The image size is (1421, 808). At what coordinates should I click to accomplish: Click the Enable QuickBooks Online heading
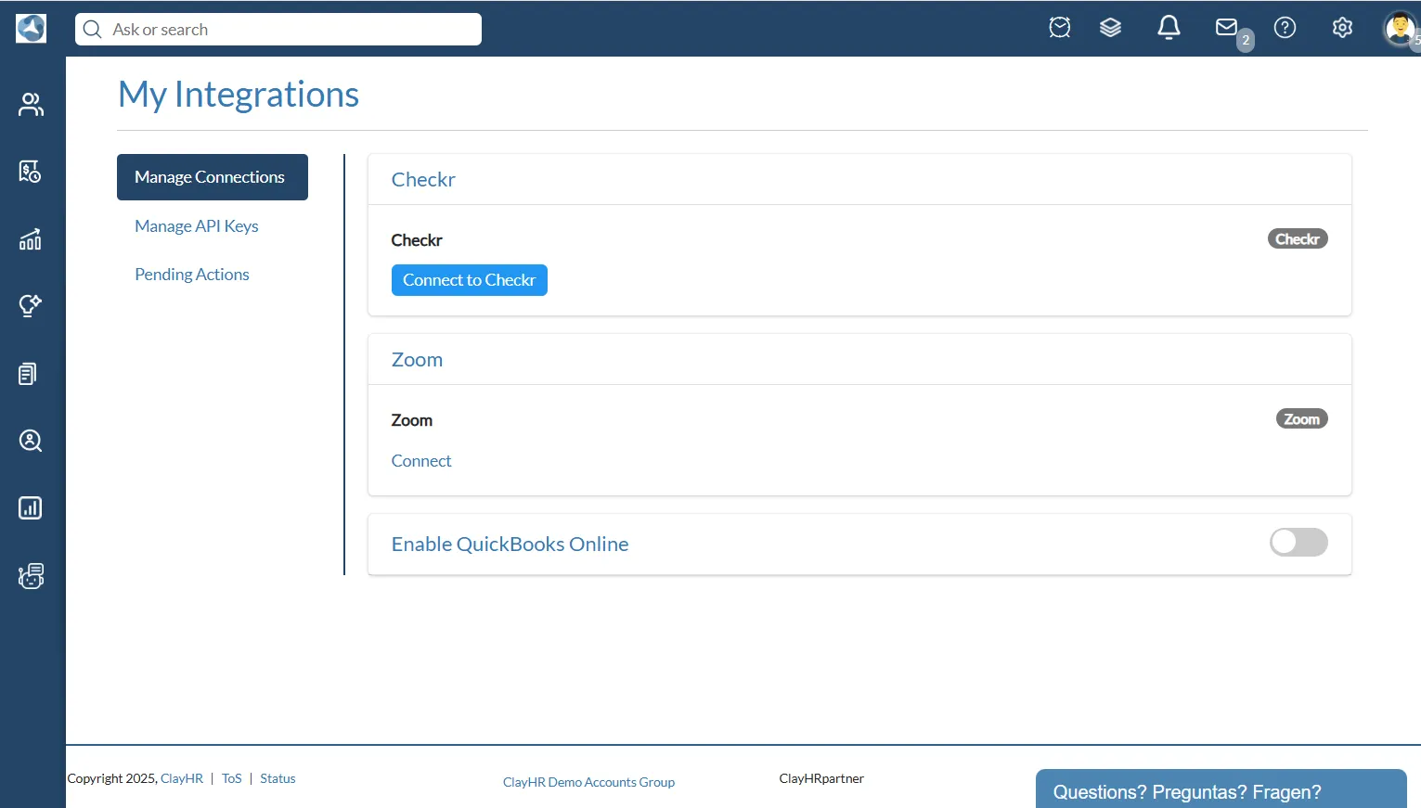coord(510,545)
